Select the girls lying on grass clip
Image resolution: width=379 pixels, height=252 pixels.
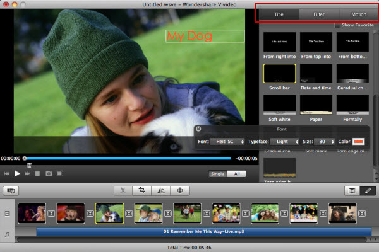(x=265, y=214)
